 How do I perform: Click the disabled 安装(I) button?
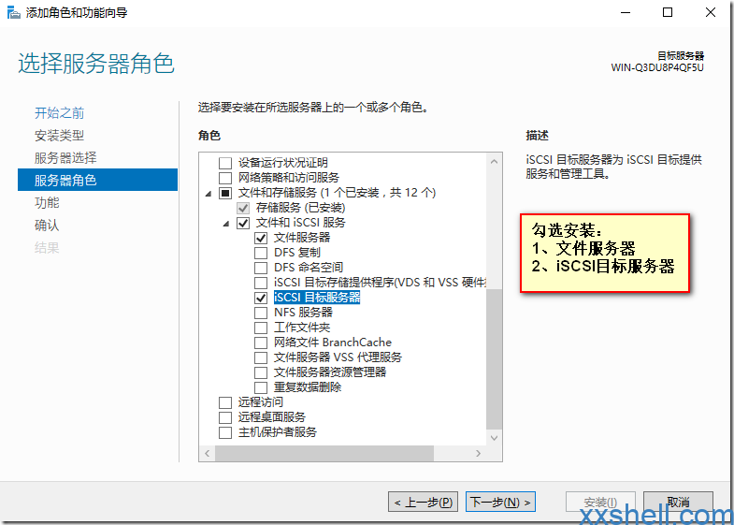click(600, 502)
